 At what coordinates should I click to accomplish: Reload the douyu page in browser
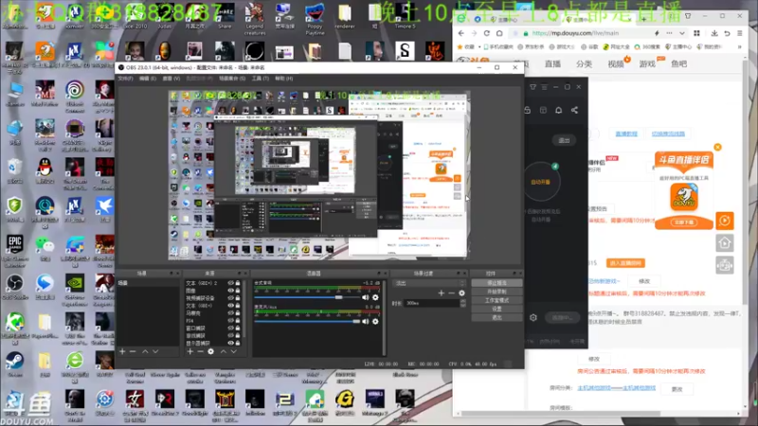click(x=487, y=33)
